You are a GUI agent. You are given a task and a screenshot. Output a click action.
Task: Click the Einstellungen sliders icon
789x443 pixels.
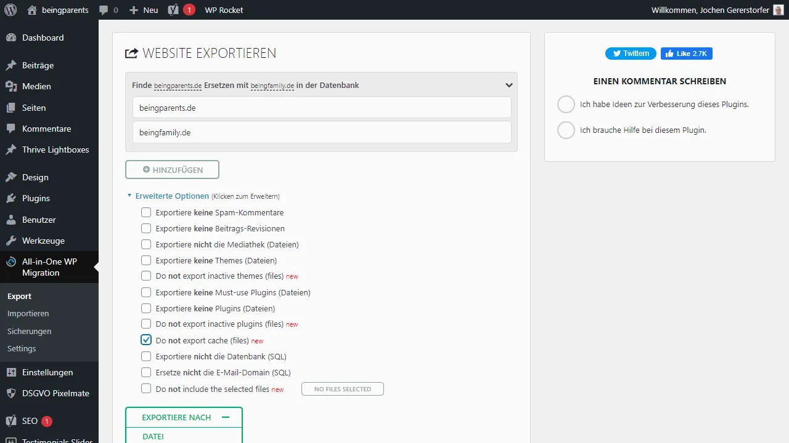[x=11, y=372]
